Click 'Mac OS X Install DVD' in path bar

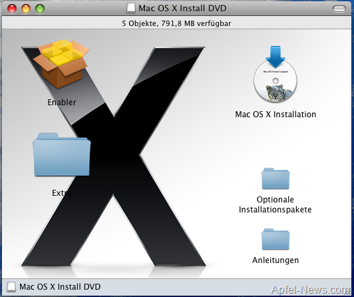[60, 287]
